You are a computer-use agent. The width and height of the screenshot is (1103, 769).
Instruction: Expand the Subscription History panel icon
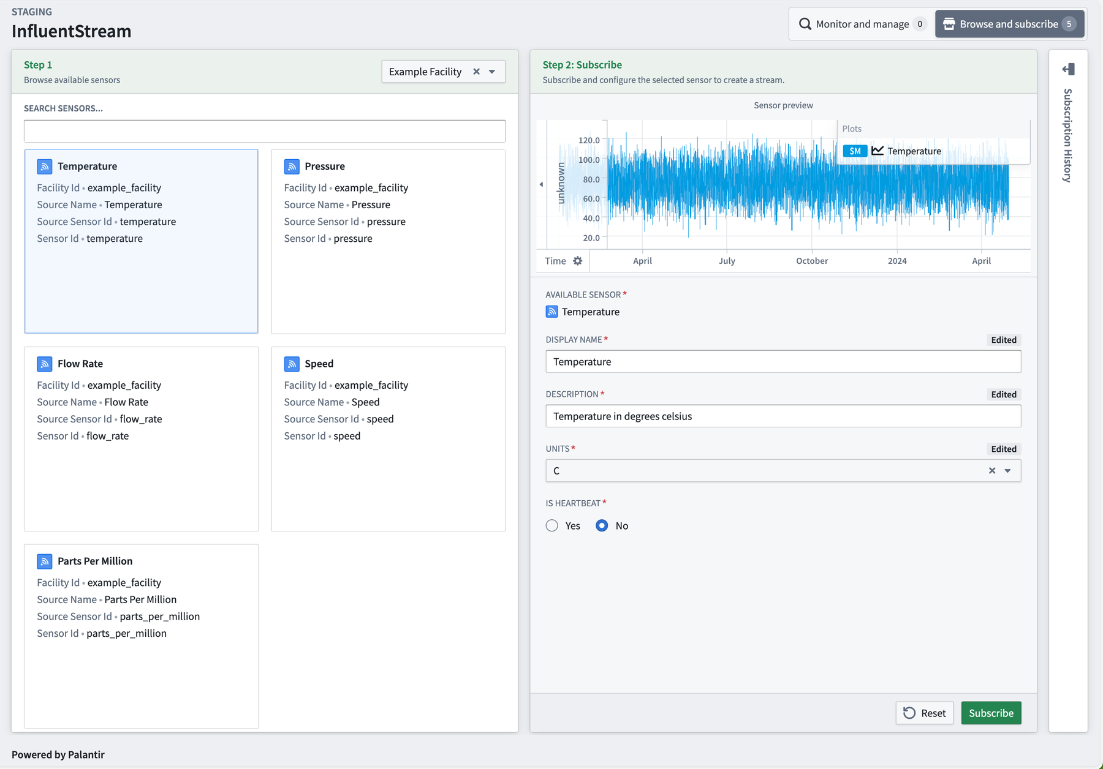click(x=1068, y=69)
